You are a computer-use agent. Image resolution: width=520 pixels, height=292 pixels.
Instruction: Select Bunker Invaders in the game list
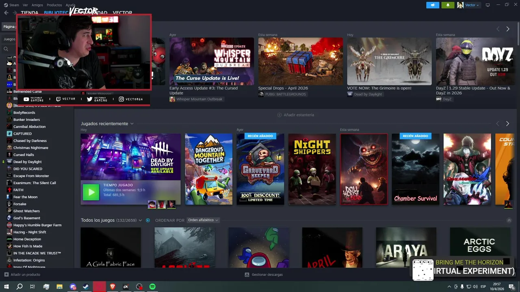[26, 120]
